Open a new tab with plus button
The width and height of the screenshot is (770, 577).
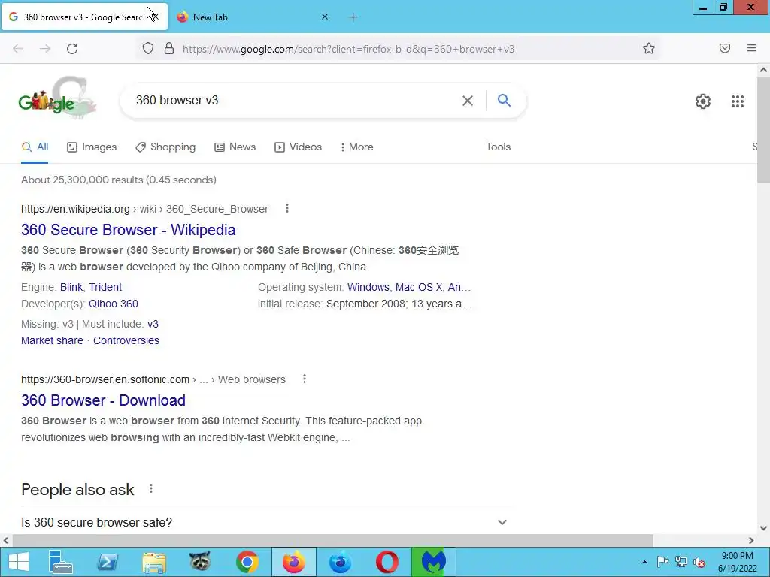tap(353, 17)
